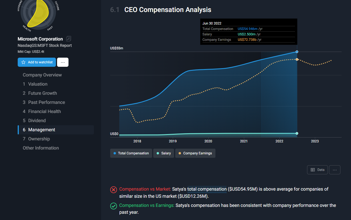351x220 pixels.
Task: Go to 5 Dividend section
Action: click(34, 121)
